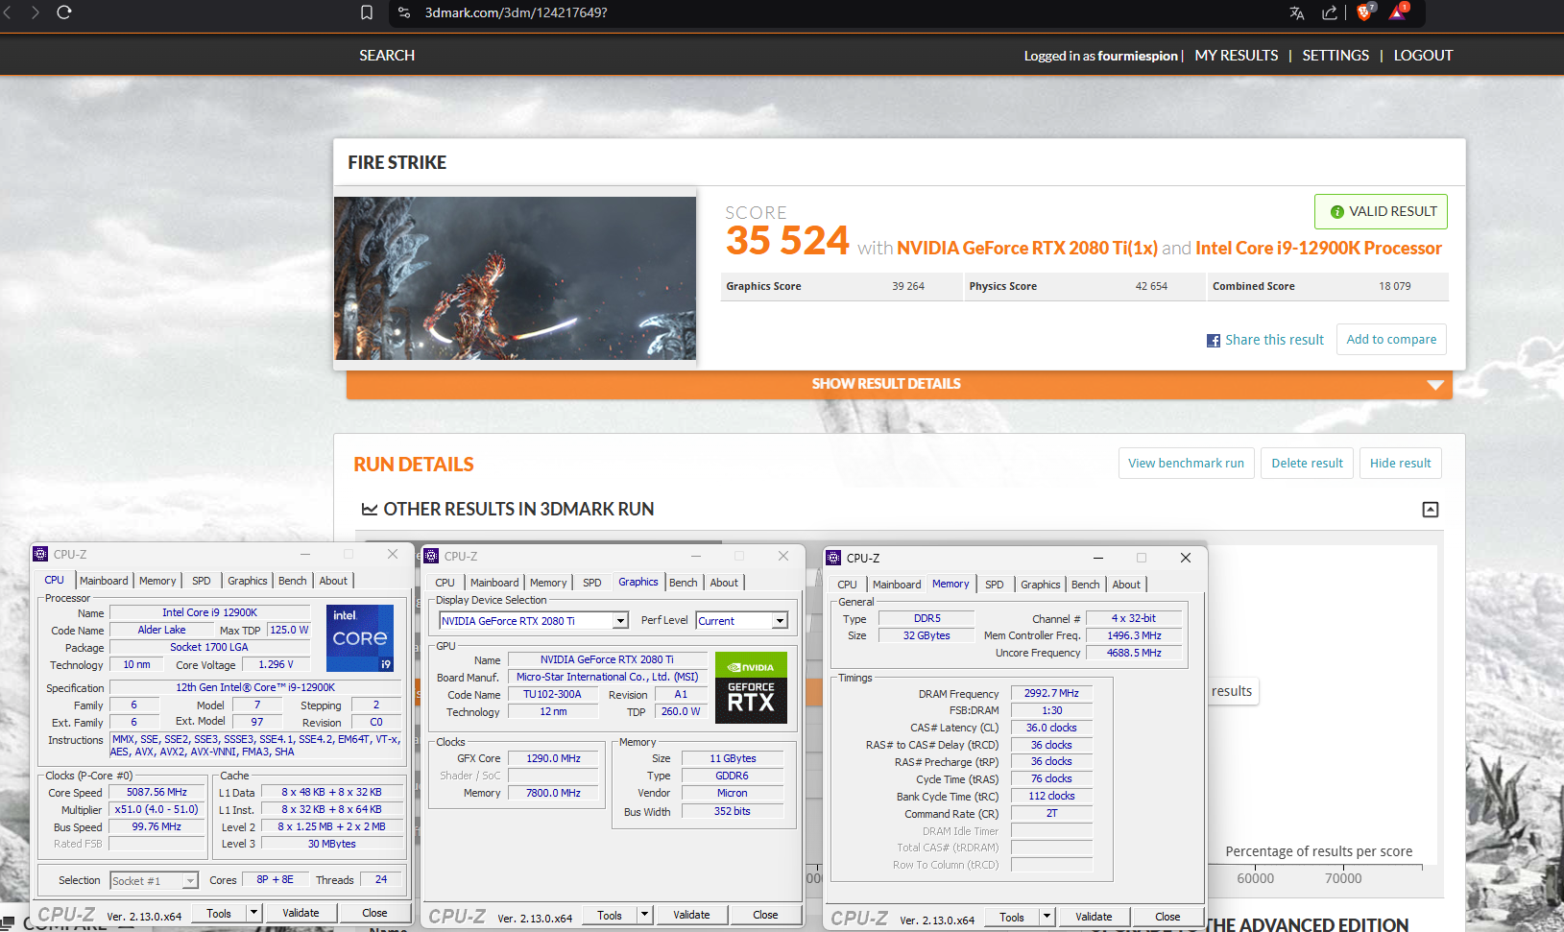
Task: Reload the 3dmark page
Action: [64, 12]
